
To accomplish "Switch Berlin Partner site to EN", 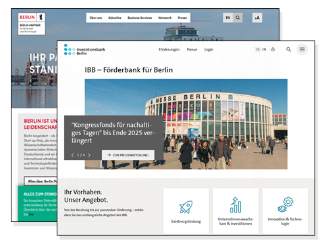I will (x=228, y=18).
